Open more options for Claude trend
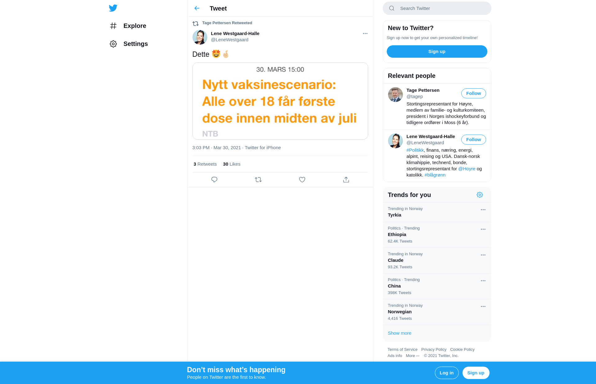This screenshot has width=596, height=384. 483,255
